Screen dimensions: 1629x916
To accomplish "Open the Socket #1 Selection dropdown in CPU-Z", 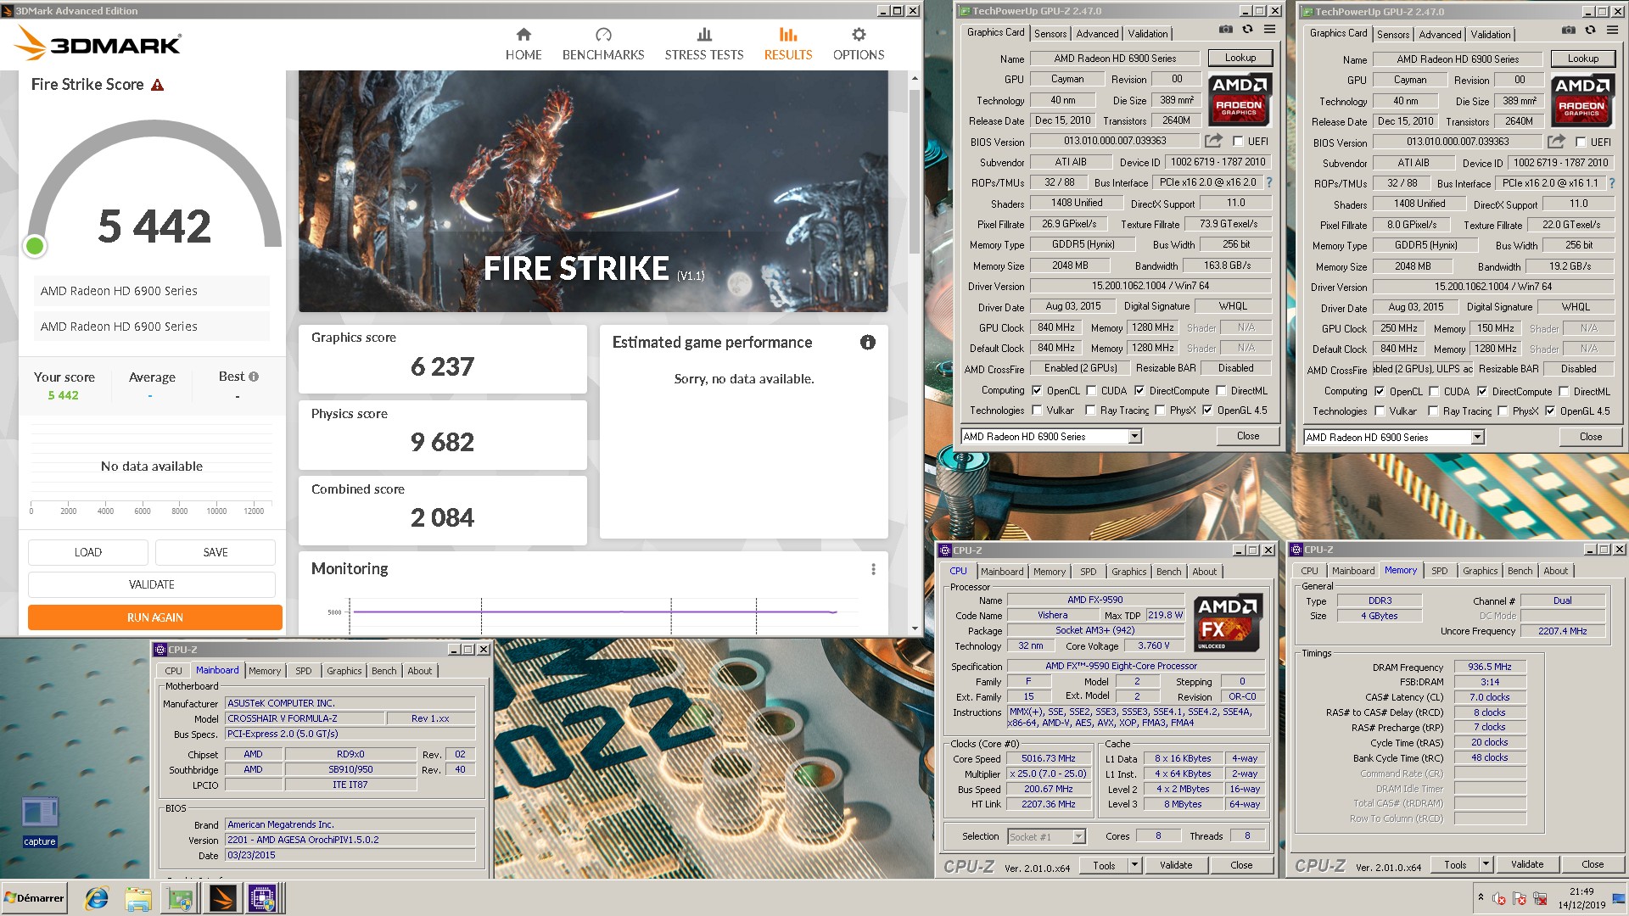I will click(1078, 837).
